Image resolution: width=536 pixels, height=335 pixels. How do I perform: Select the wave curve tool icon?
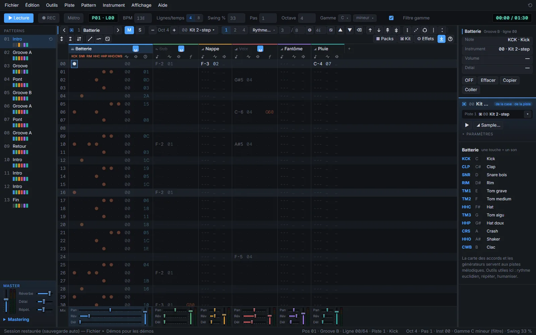(x=99, y=39)
